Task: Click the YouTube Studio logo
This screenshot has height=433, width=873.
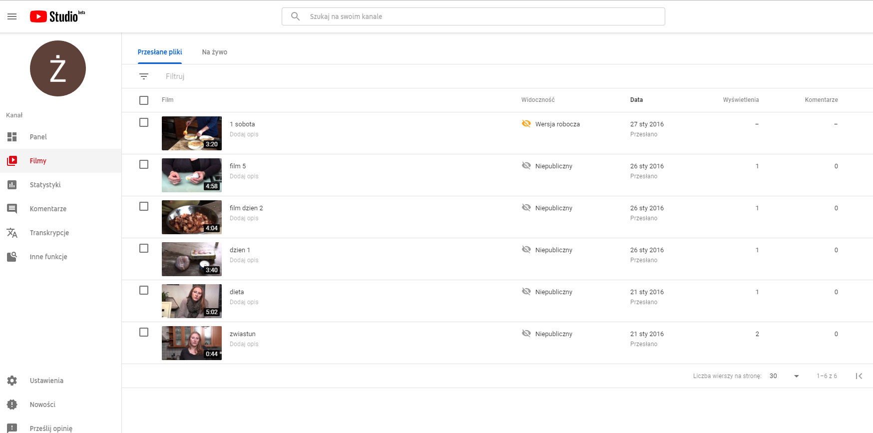Action: click(57, 16)
